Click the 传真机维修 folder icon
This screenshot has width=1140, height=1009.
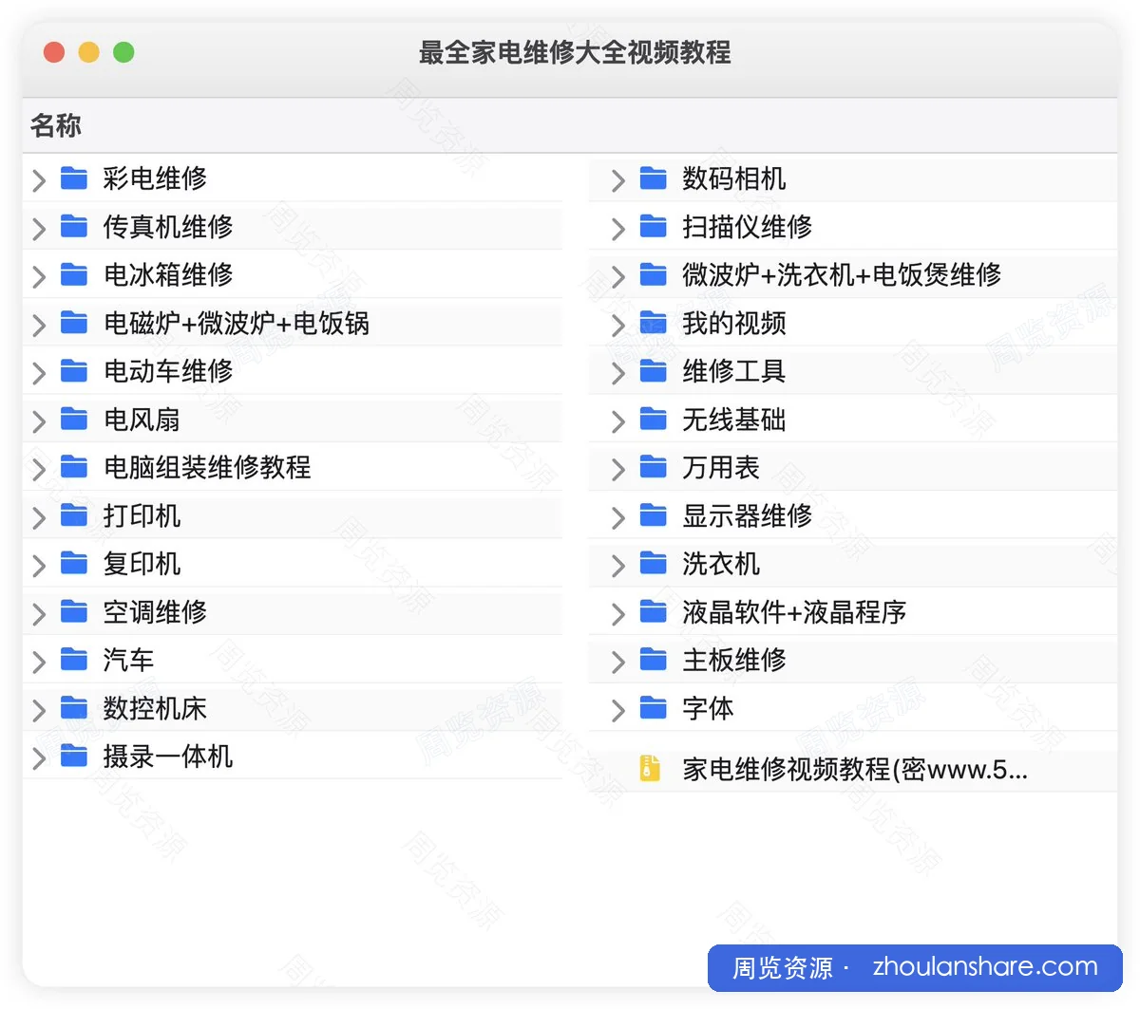74,226
